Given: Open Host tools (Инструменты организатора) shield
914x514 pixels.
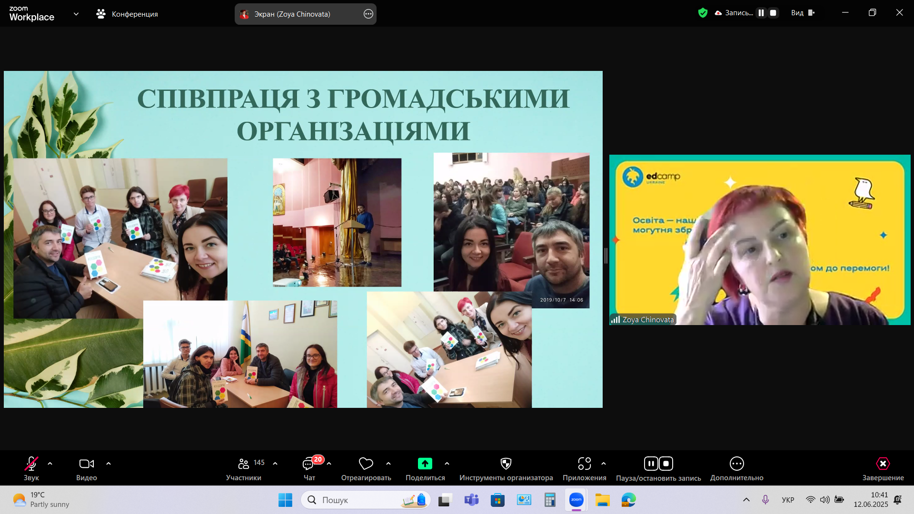Looking at the screenshot, I should coord(506,464).
